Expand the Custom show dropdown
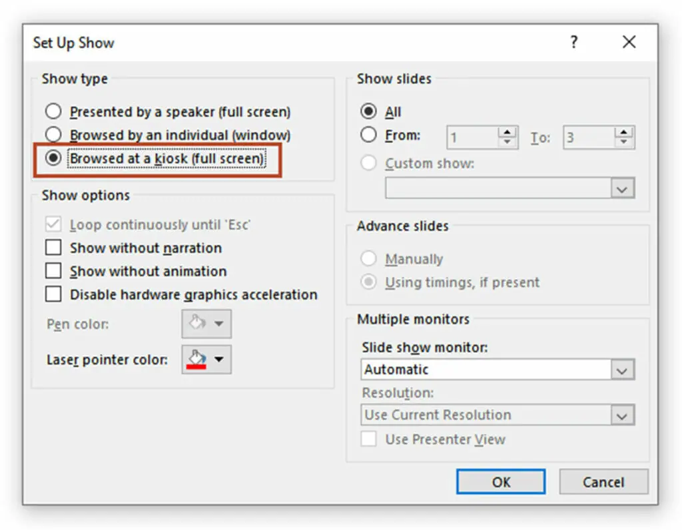Image resolution: width=682 pixels, height=530 pixels. [x=622, y=188]
